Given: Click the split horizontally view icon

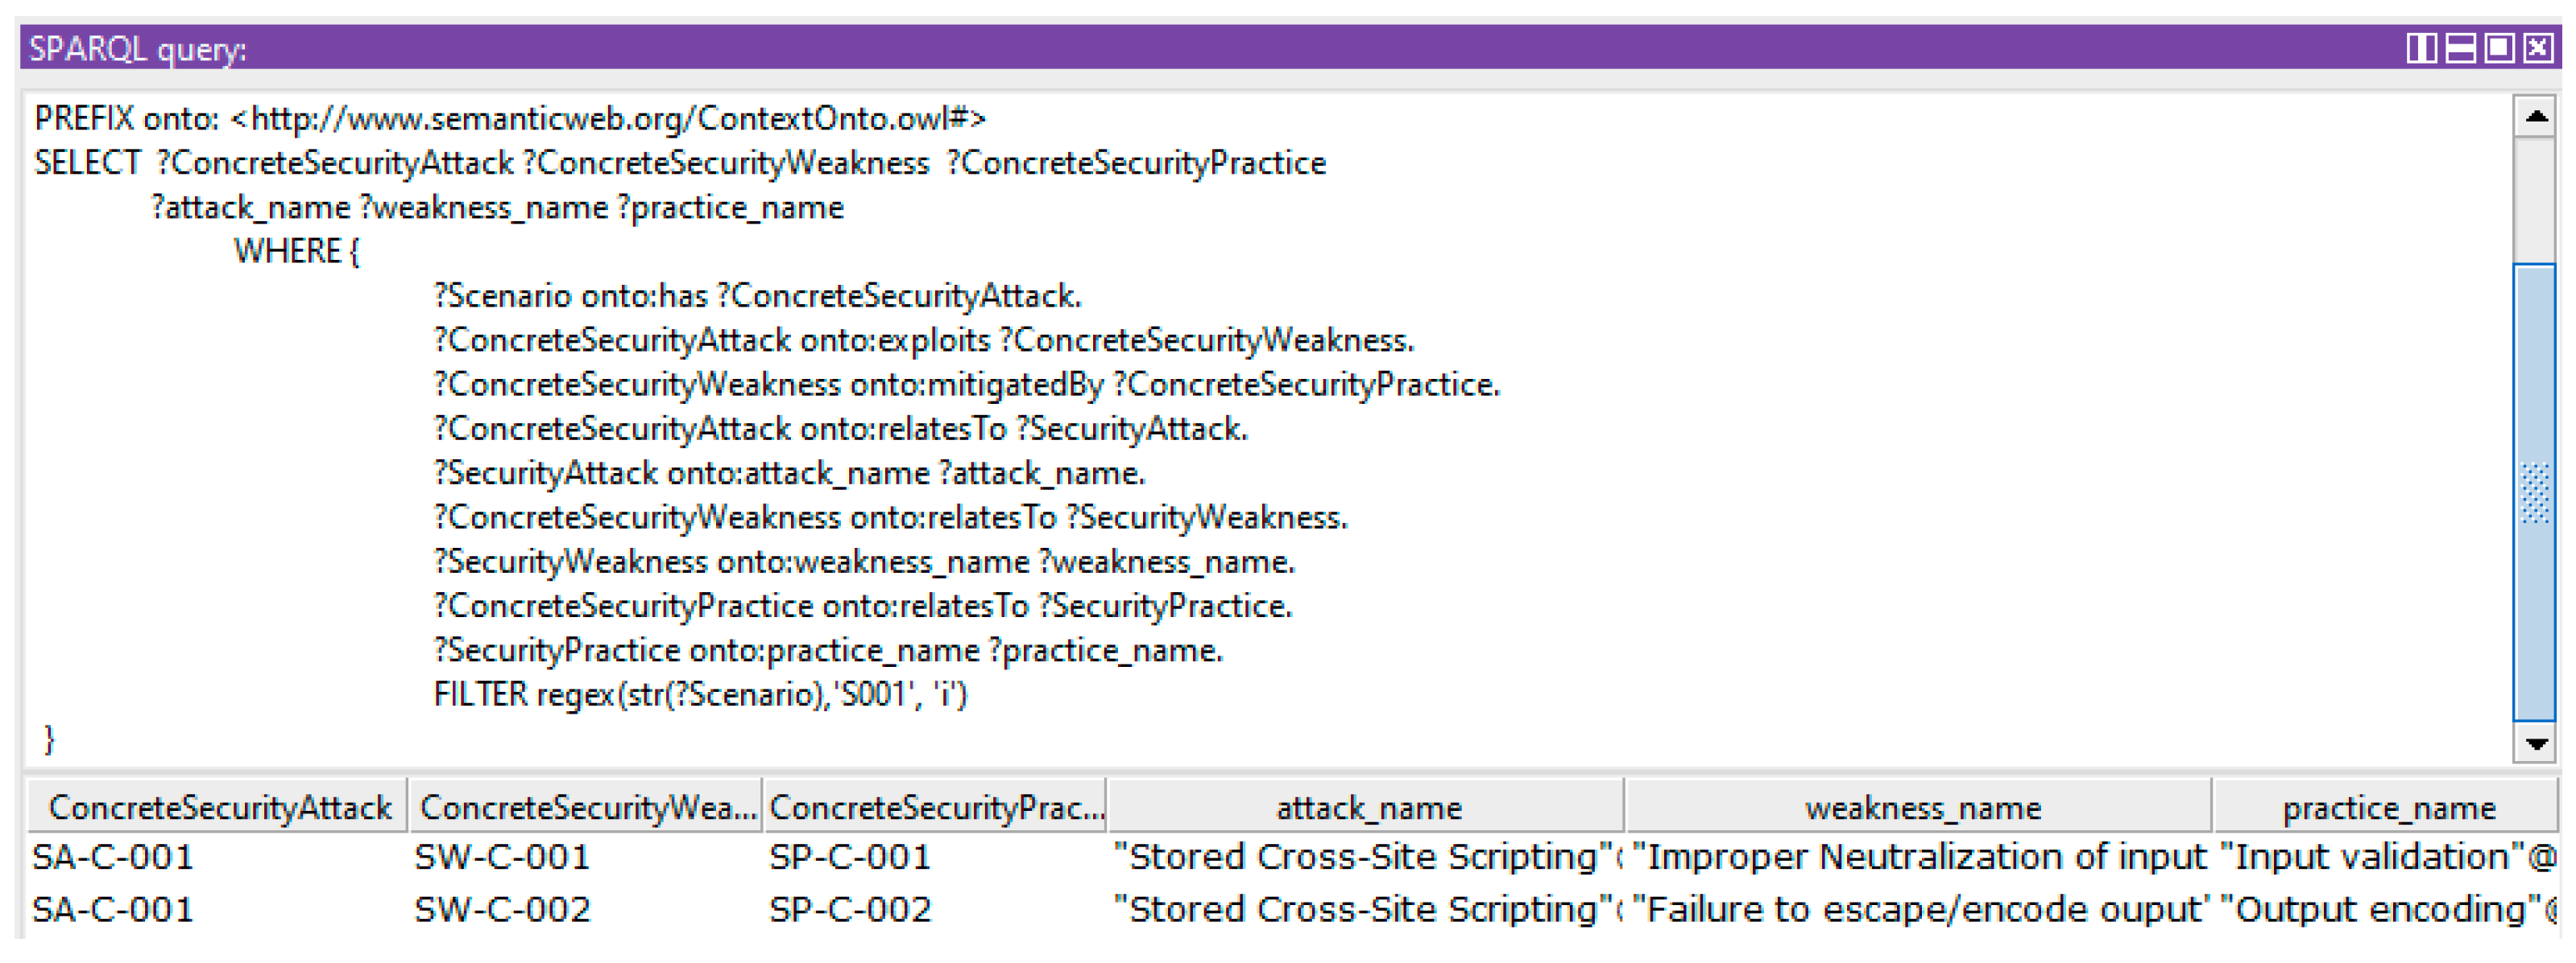Looking at the screenshot, I should (x=2460, y=48).
